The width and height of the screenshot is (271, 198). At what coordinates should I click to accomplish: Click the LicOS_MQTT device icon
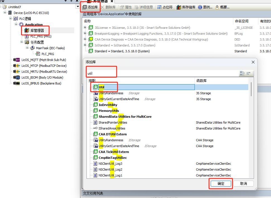[x=18, y=60]
